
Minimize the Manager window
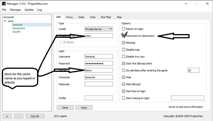(x=186, y=4)
